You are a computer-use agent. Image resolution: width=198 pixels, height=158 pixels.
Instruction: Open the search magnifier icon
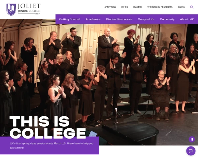tap(192, 7)
